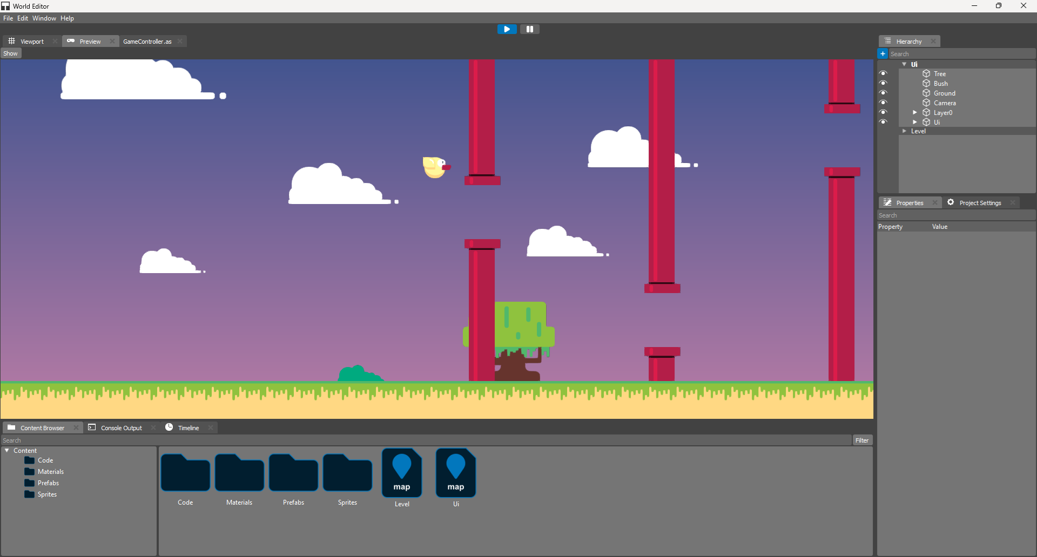Click the Project Settings gear icon
The image size is (1037, 557).
pos(951,202)
